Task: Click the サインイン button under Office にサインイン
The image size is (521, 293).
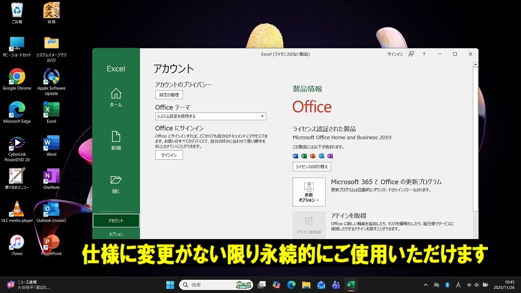Action: click(x=169, y=155)
